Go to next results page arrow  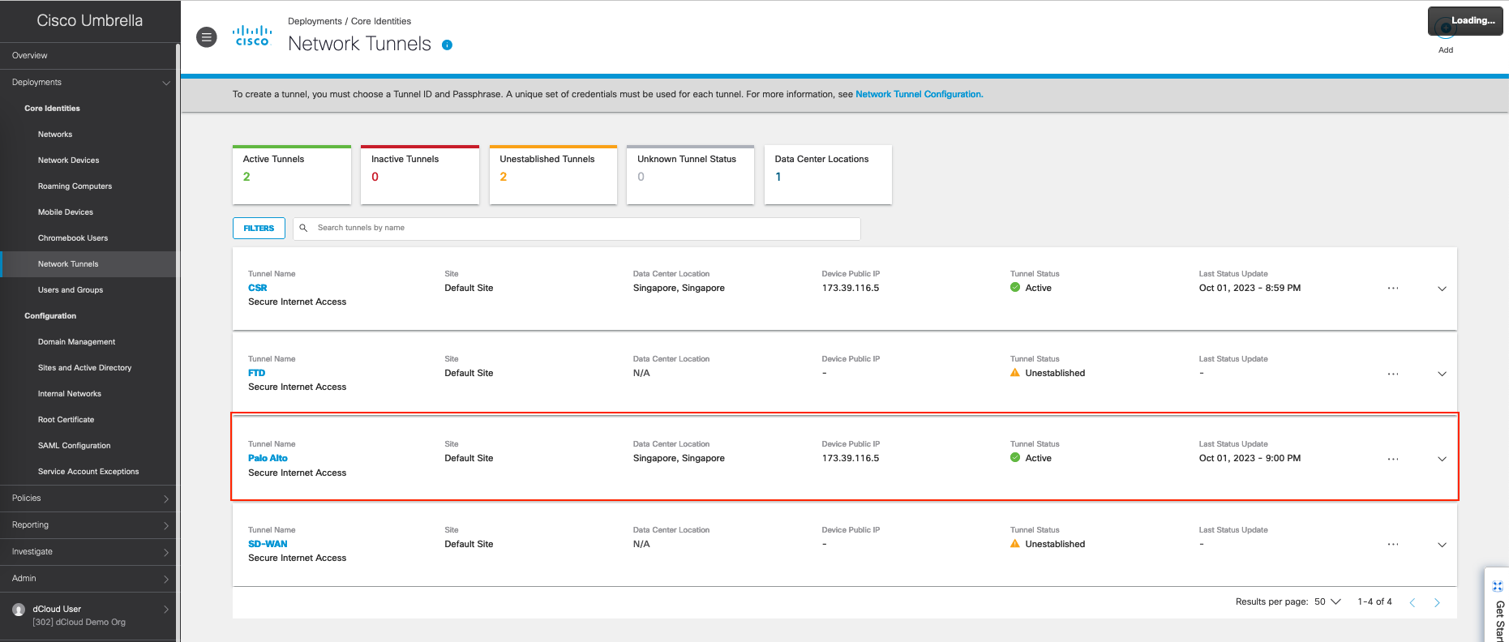[x=1437, y=602]
